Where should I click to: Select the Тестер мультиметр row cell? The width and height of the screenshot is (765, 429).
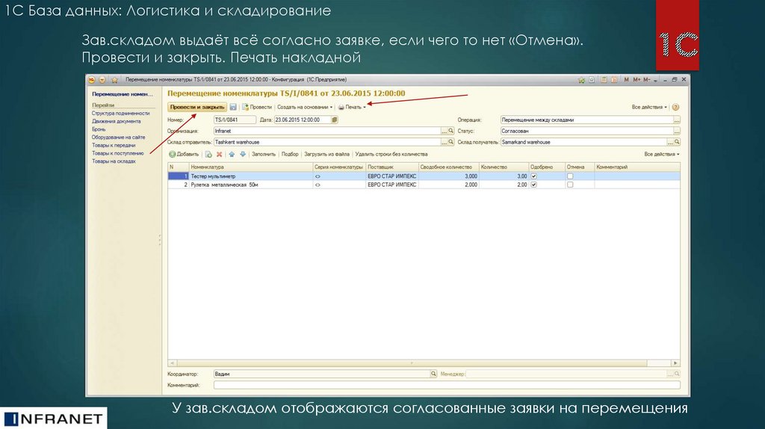251,176
